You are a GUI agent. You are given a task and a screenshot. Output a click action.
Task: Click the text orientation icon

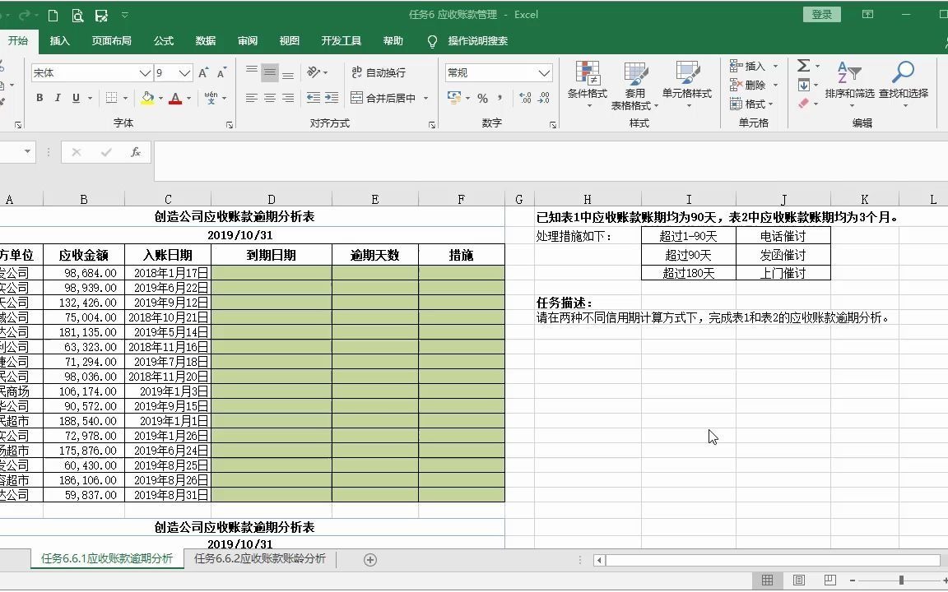314,72
